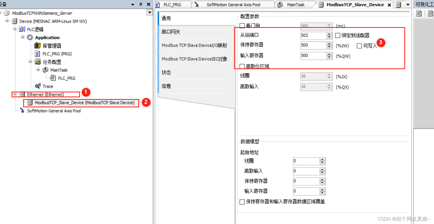Image resolution: width=434 pixels, height=224 pixels.
Task: Toggle the 绑定到适配器 checkbox
Action: click(337, 35)
